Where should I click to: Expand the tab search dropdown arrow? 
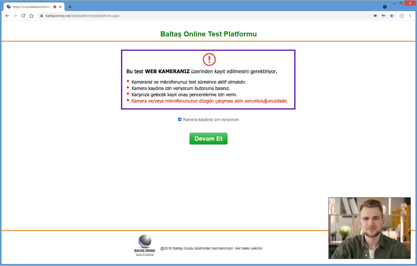click(385, 7)
